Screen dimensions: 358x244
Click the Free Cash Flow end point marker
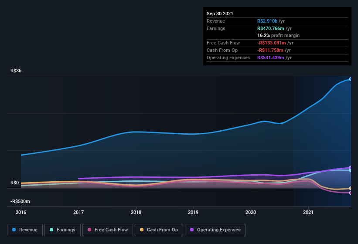click(350, 193)
